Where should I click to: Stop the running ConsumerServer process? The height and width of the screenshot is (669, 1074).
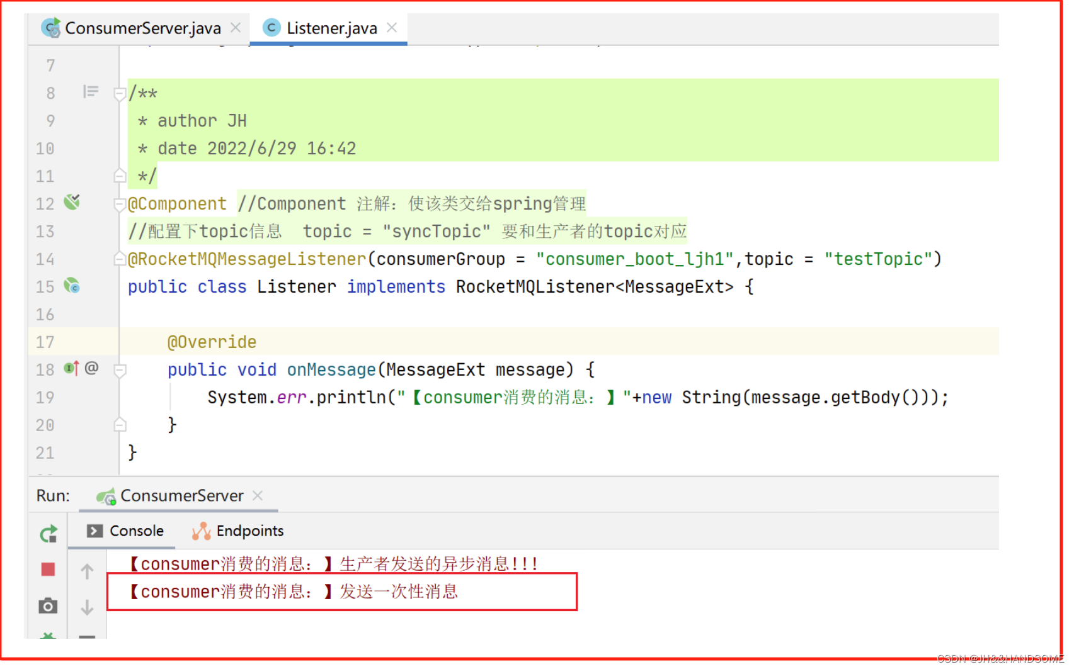pos(48,570)
